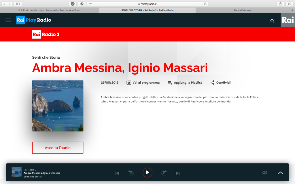This screenshot has height=184, width=295.
Task: Click Aggiungi a Playlist
Action: [185, 83]
